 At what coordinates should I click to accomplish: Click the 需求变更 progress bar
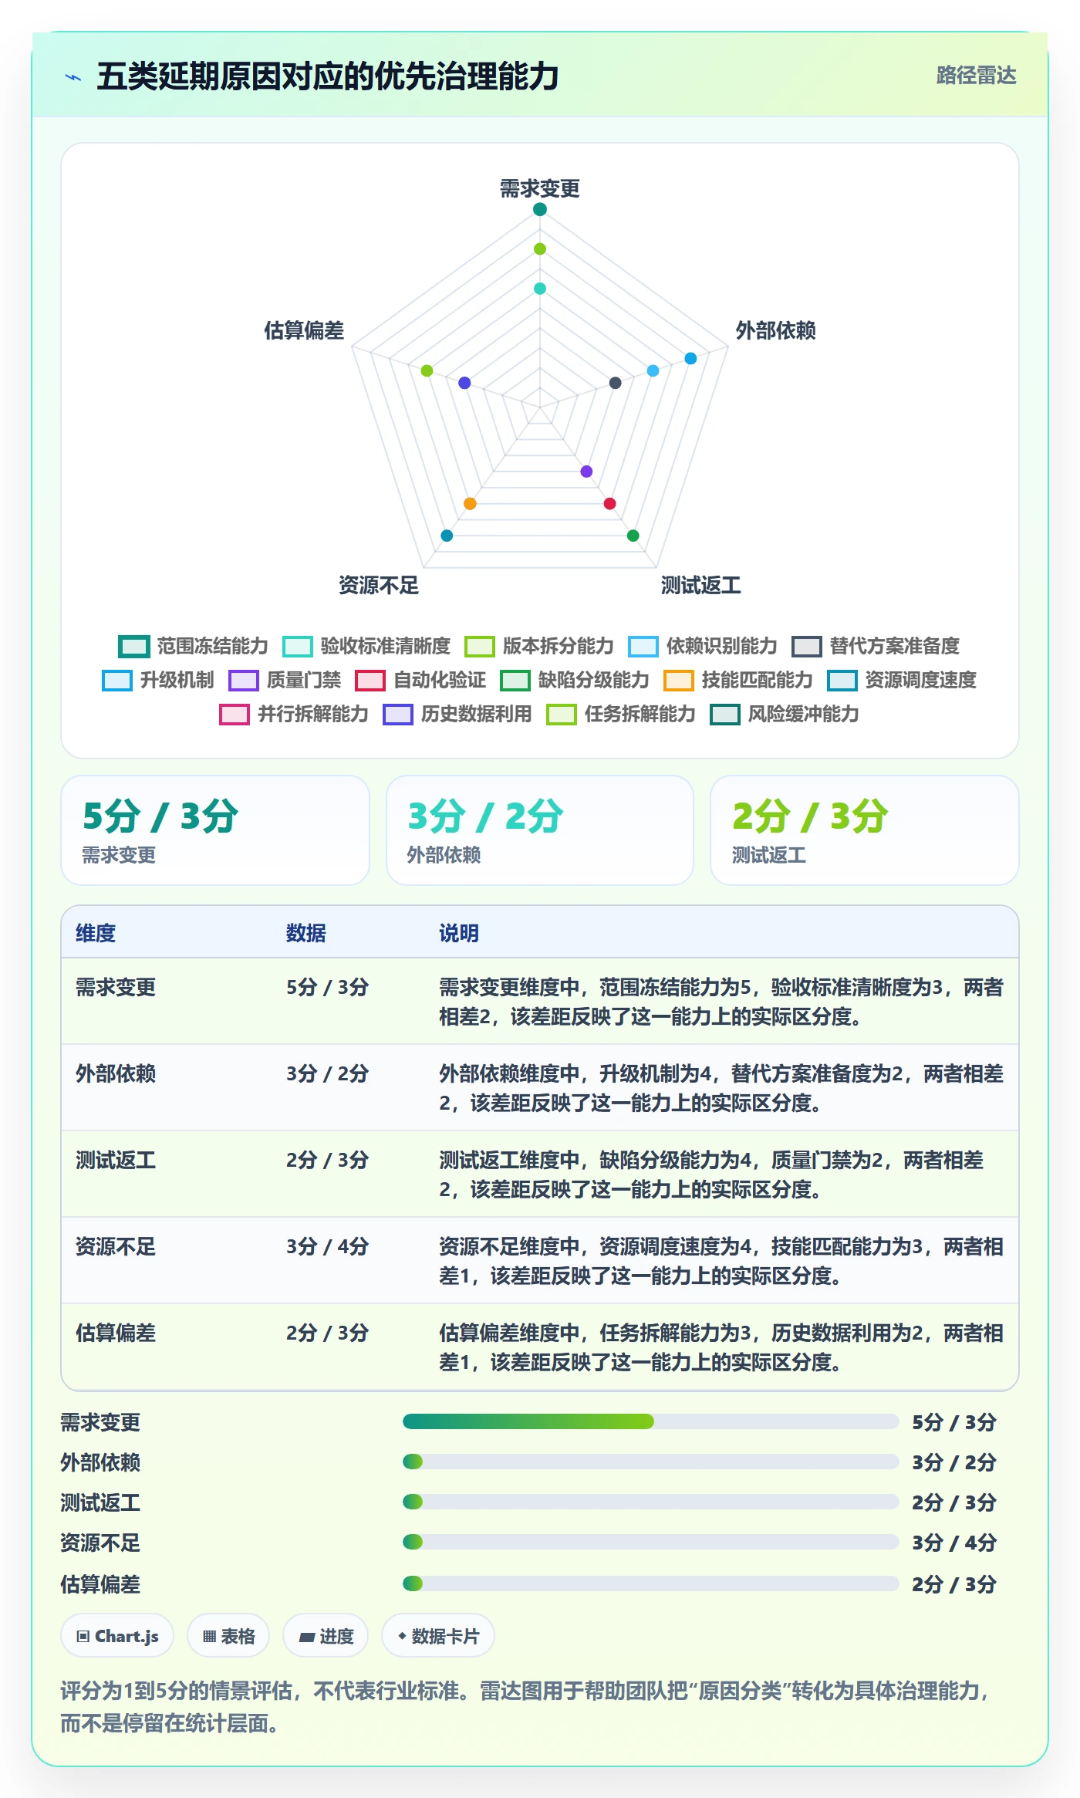coord(650,1421)
